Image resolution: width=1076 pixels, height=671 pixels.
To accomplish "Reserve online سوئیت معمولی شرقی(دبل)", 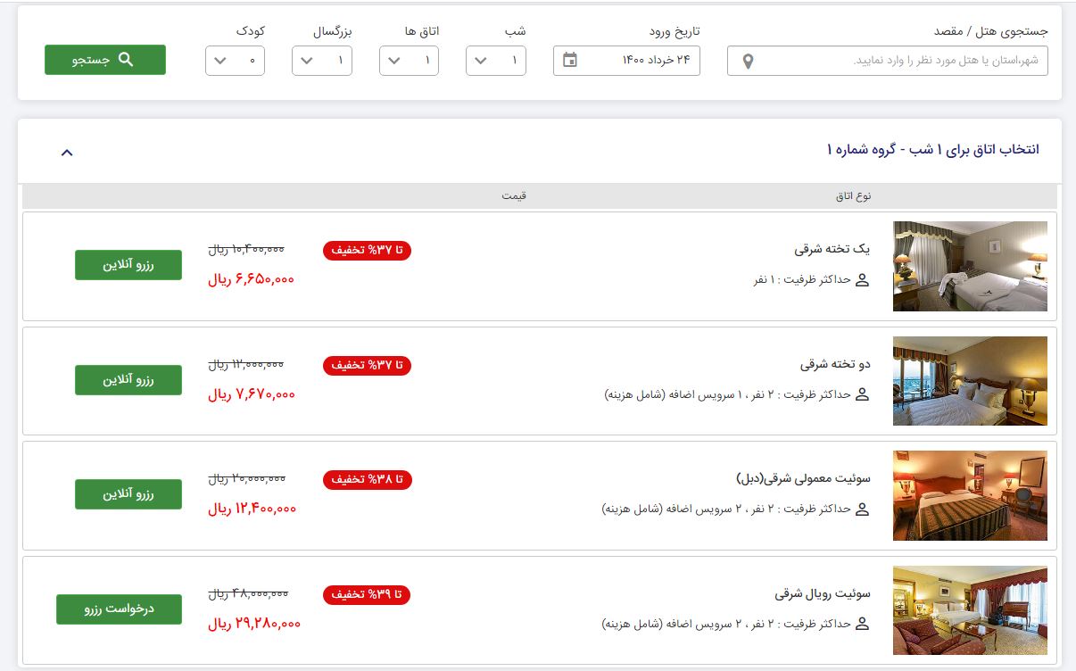I will [x=128, y=494].
